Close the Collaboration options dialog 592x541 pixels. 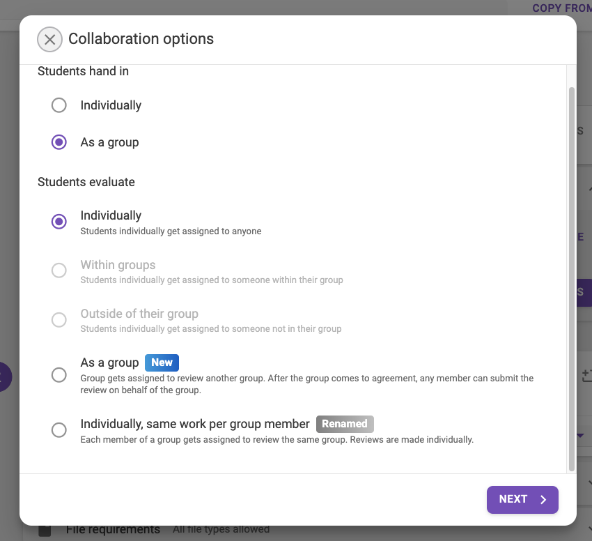[49, 39]
